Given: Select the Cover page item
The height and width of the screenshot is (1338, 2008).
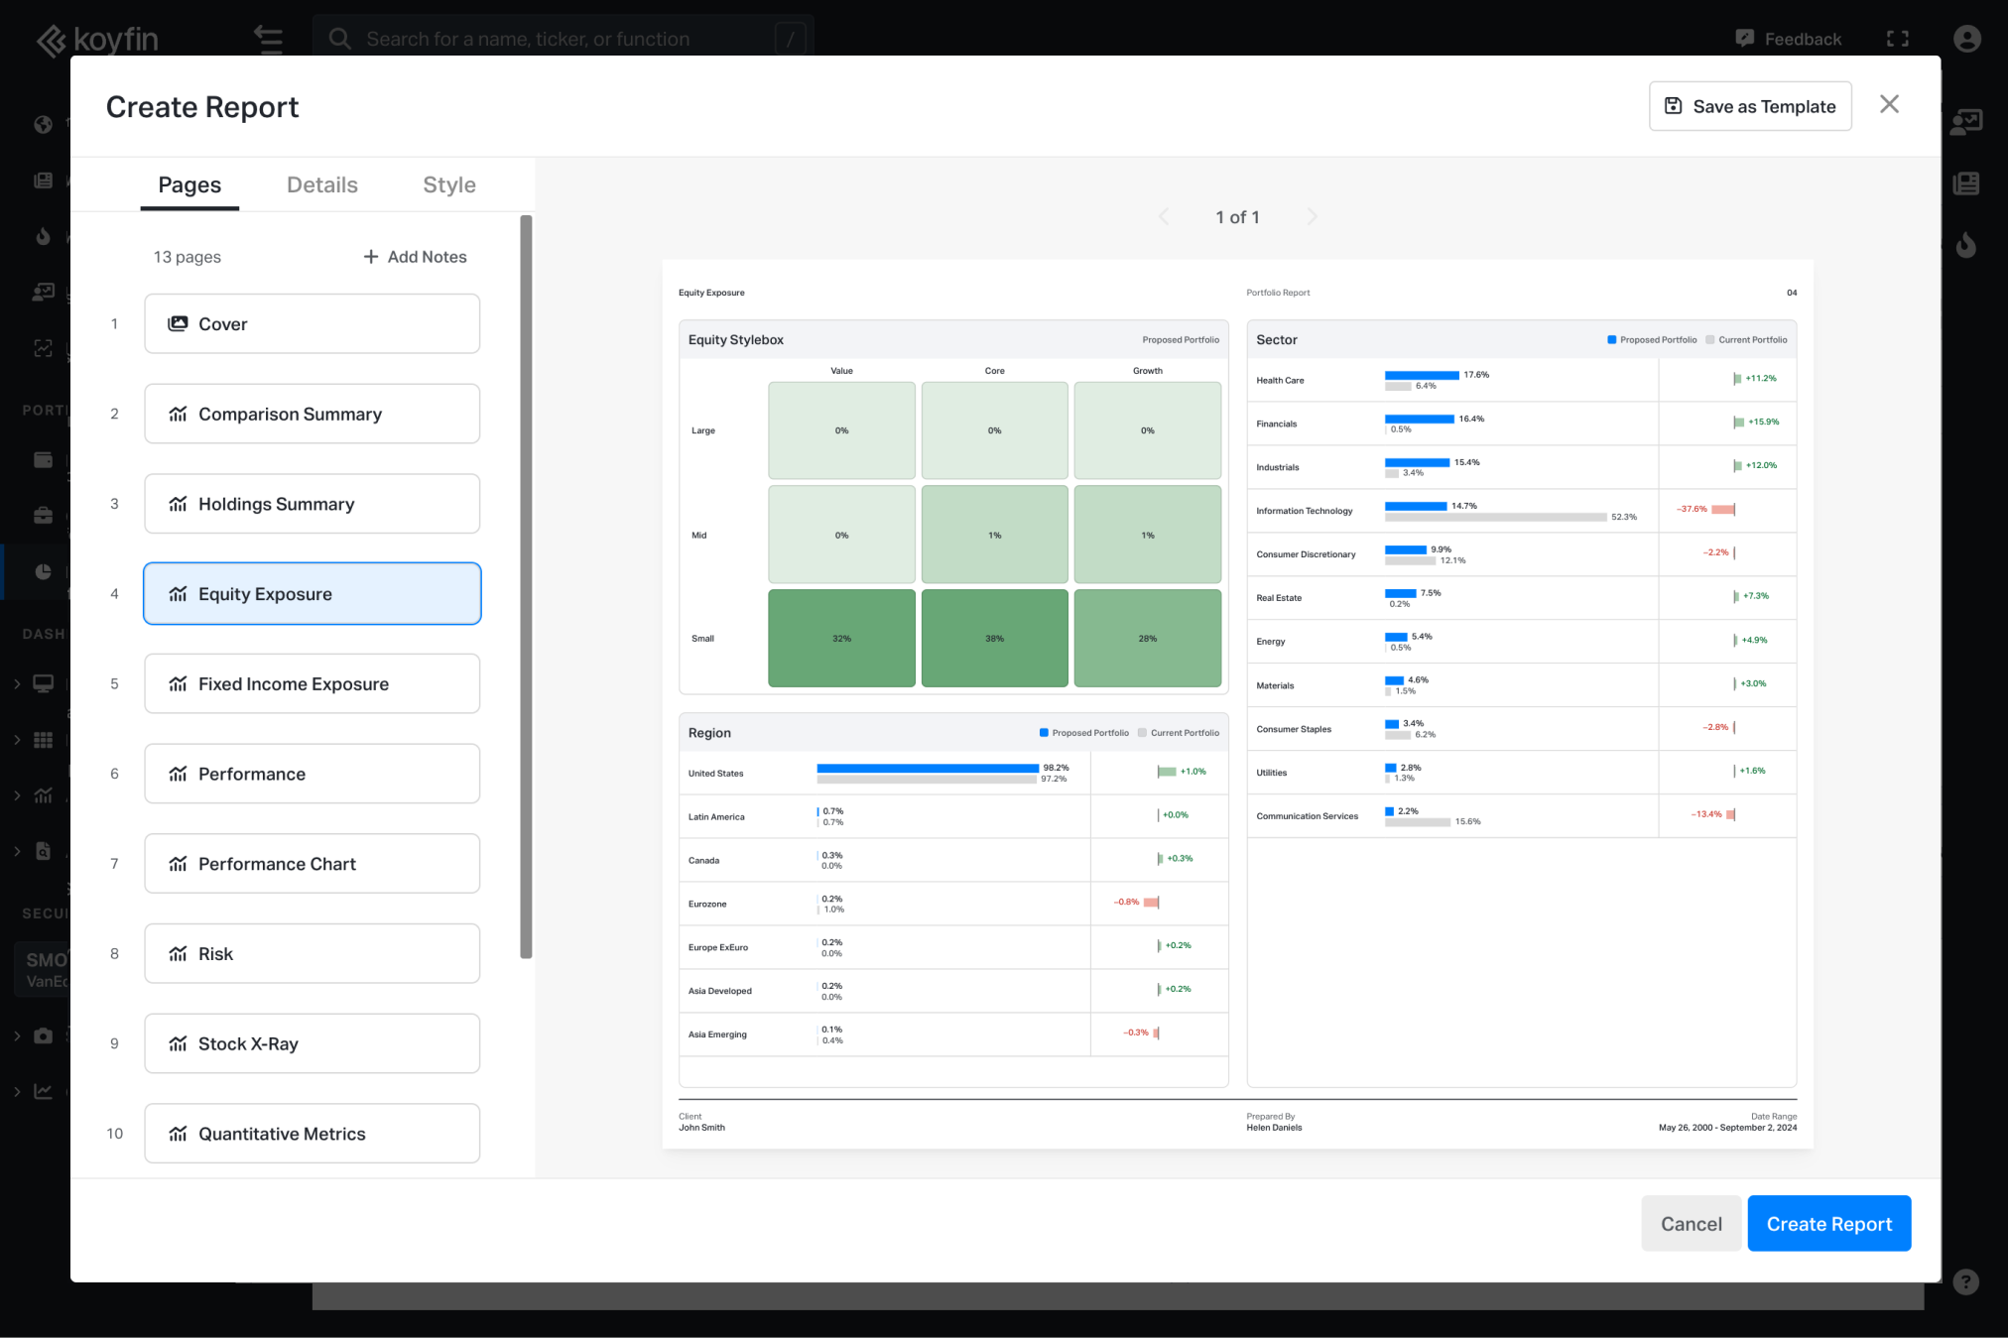Looking at the screenshot, I should pos(313,323).
